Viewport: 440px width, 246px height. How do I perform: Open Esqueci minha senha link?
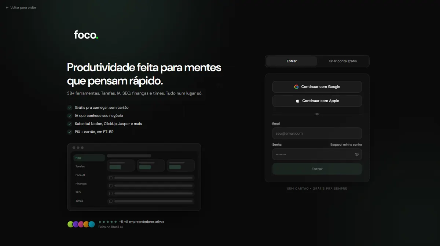click(346, 145)
